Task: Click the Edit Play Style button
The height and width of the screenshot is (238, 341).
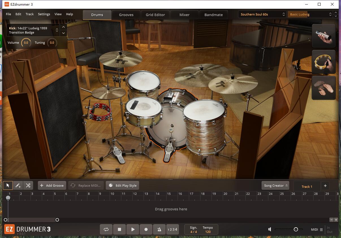Action: pos(123,186)
